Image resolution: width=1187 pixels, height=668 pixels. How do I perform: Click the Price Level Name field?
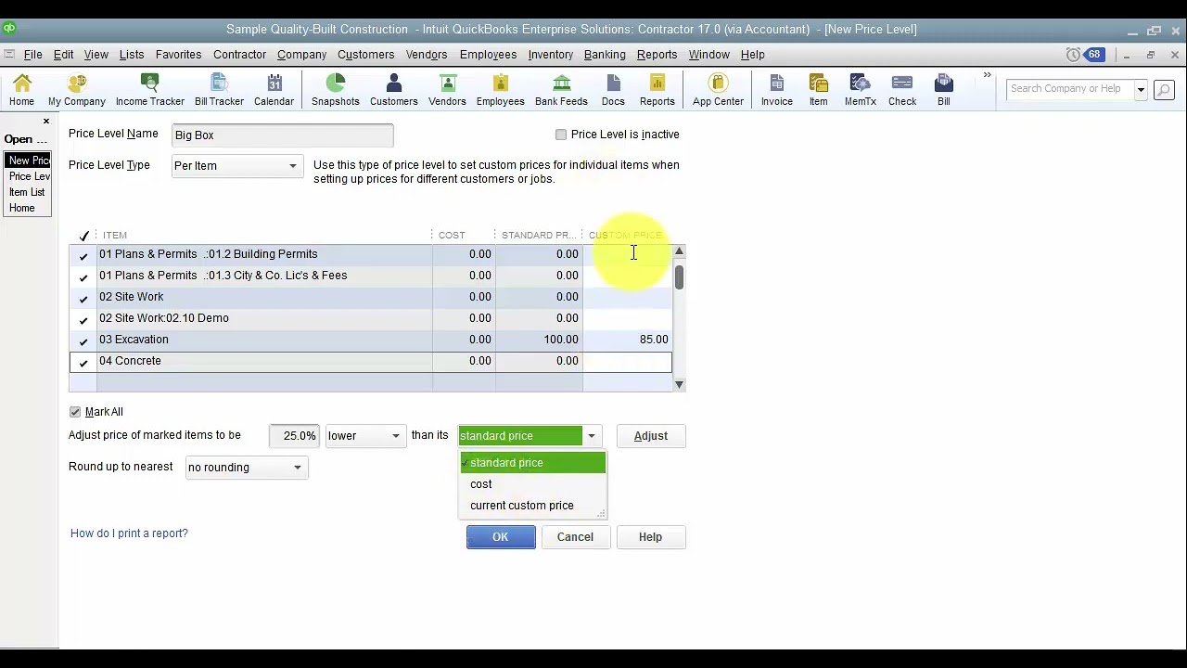click(283, 135)
